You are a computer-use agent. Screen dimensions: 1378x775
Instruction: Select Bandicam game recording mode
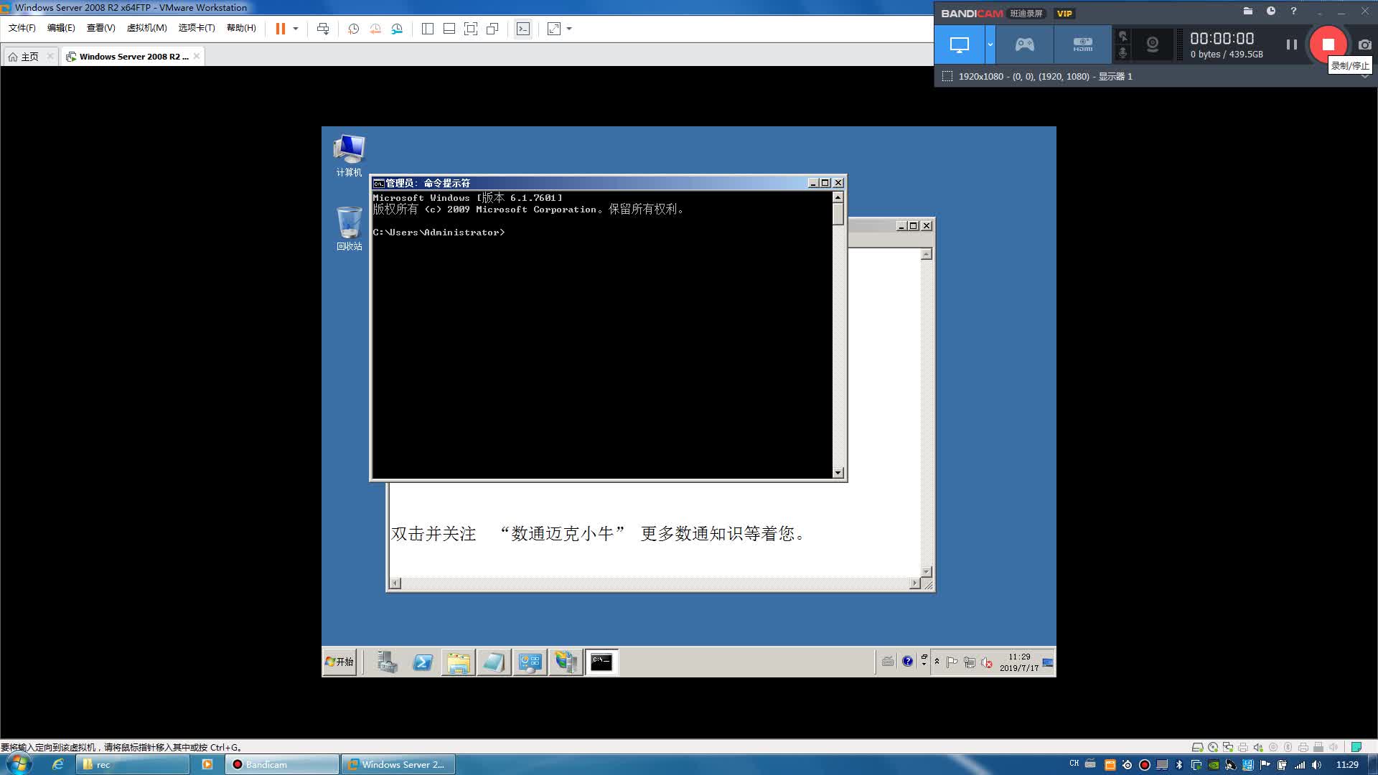click(1024, 44)
